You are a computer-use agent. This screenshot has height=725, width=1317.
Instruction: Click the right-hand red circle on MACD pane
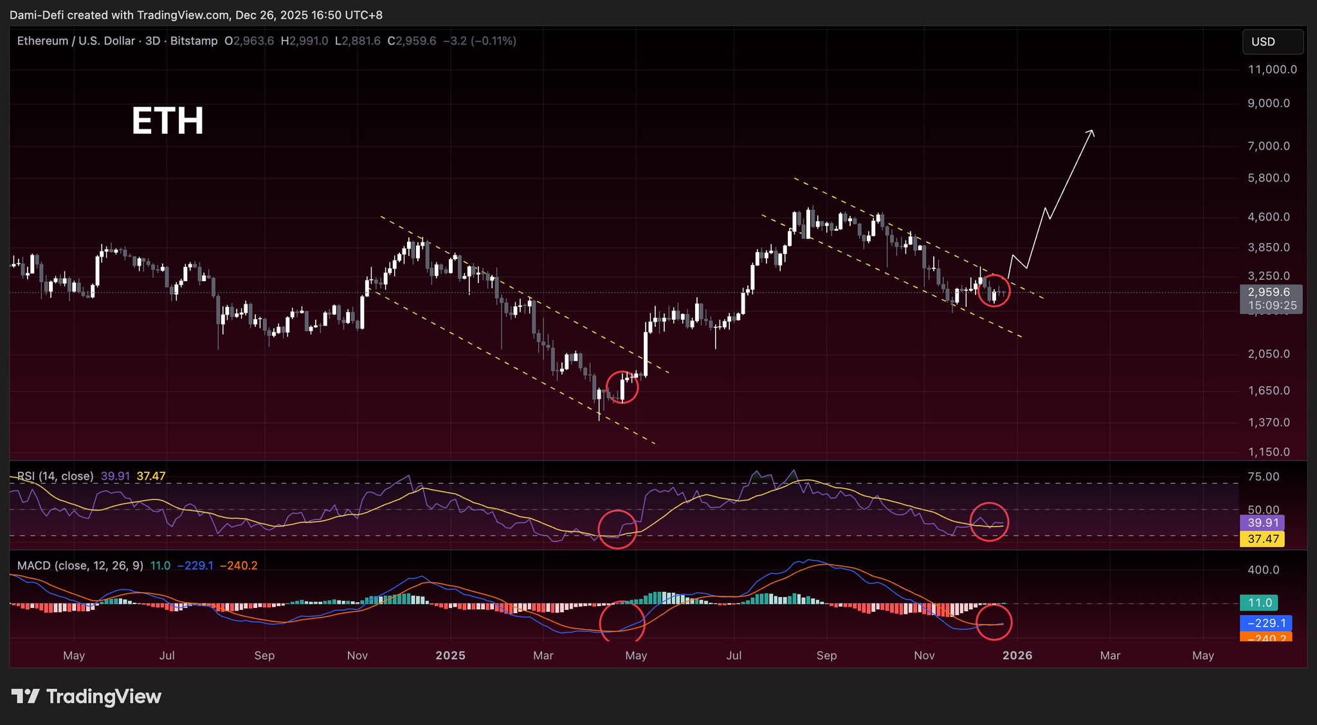tap(994, 623)
